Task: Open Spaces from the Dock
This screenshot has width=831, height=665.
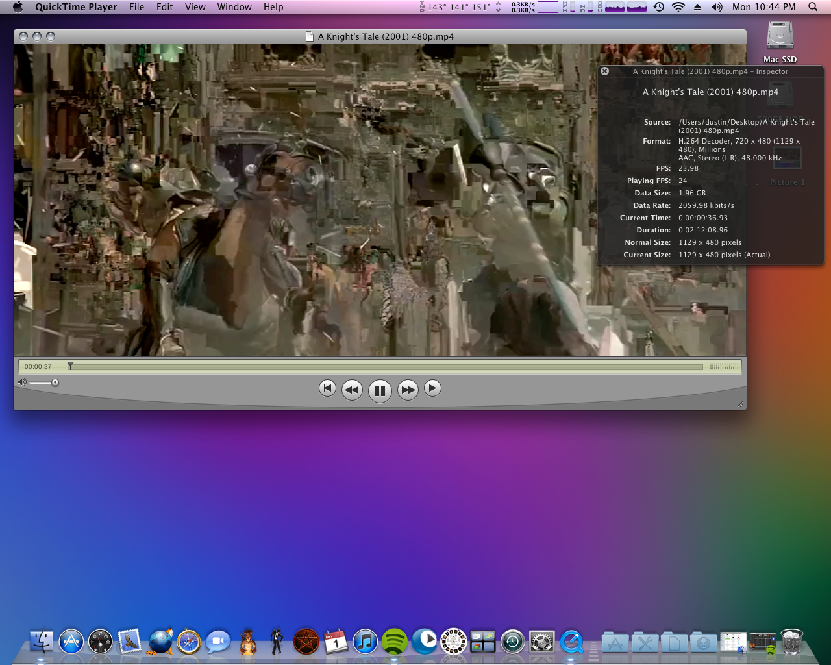Action: (482, 642)
